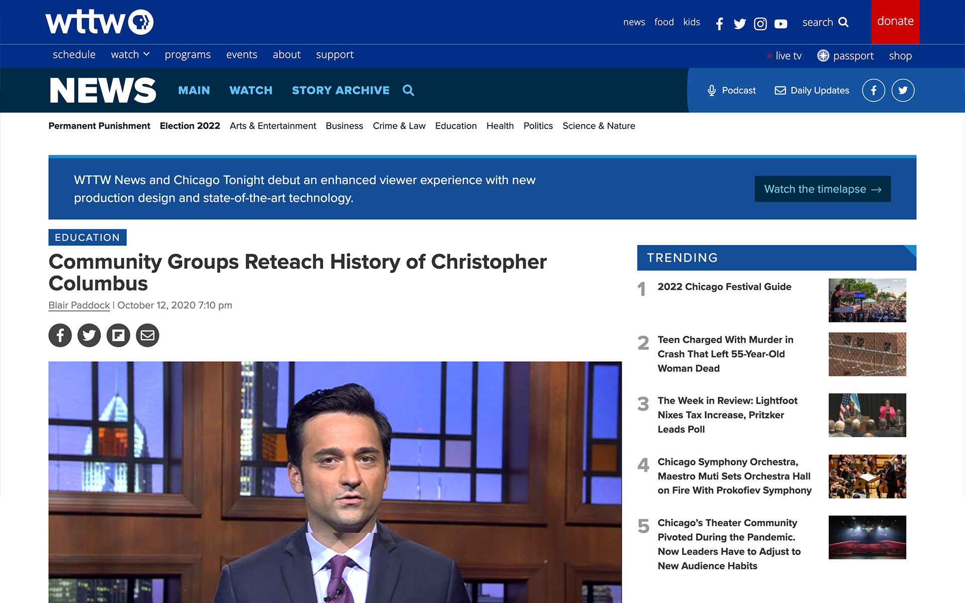Open the shop link
This screenshot has height=603, width=965.
coord(900,56)
